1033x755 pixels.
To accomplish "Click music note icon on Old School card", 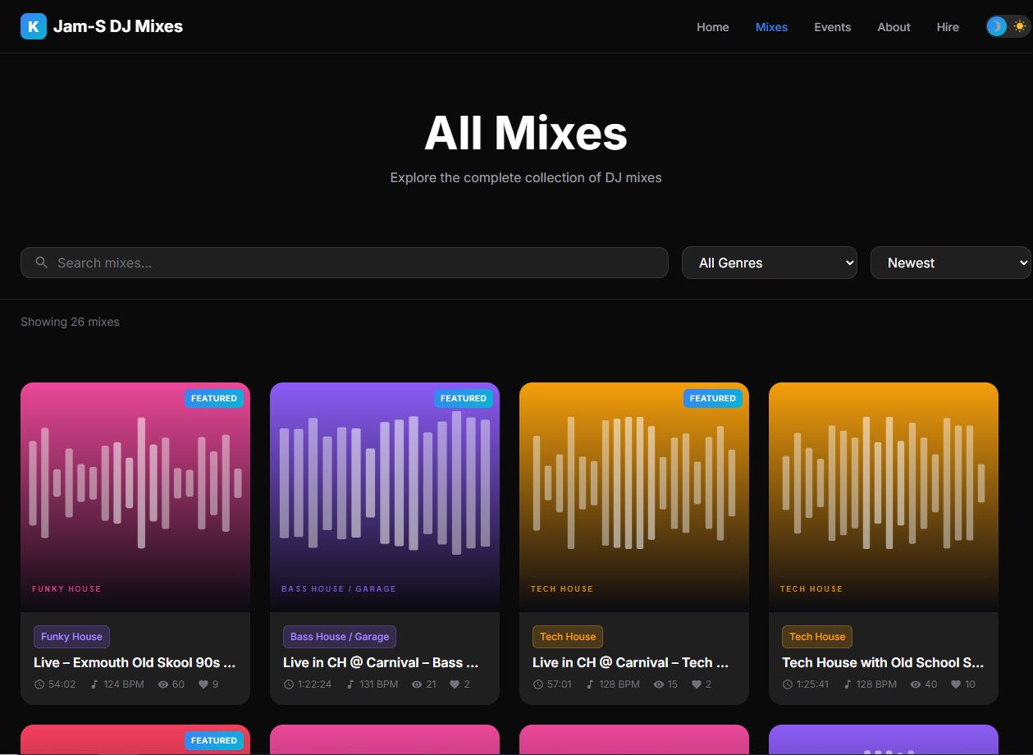I will pyautogui.click(x=848, y=684).
